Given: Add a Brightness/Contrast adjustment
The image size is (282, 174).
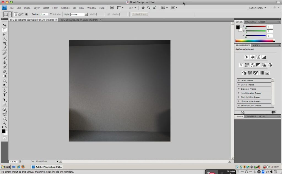Looking at the screenshot, I should tap(247, 57).
